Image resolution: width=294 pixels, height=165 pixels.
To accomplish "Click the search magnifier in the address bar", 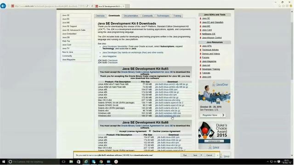I will pos(87,6).
